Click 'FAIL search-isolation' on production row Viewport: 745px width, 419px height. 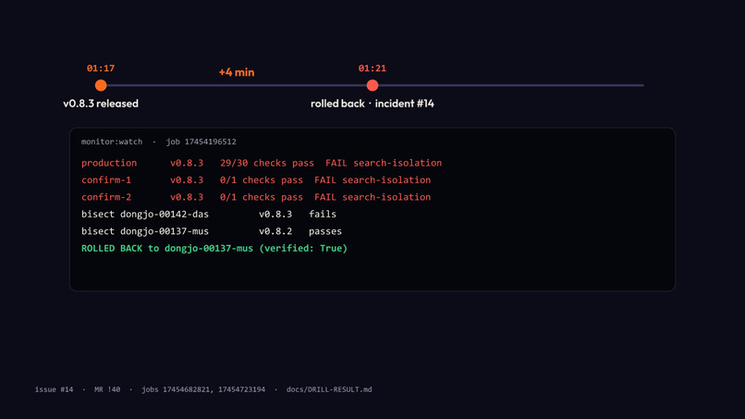pyautogui.click(x=384, y=163)
